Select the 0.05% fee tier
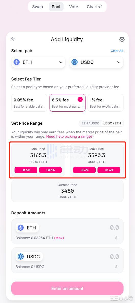The height and width of the screenshot is (303, 135). (x=29, y=103)
